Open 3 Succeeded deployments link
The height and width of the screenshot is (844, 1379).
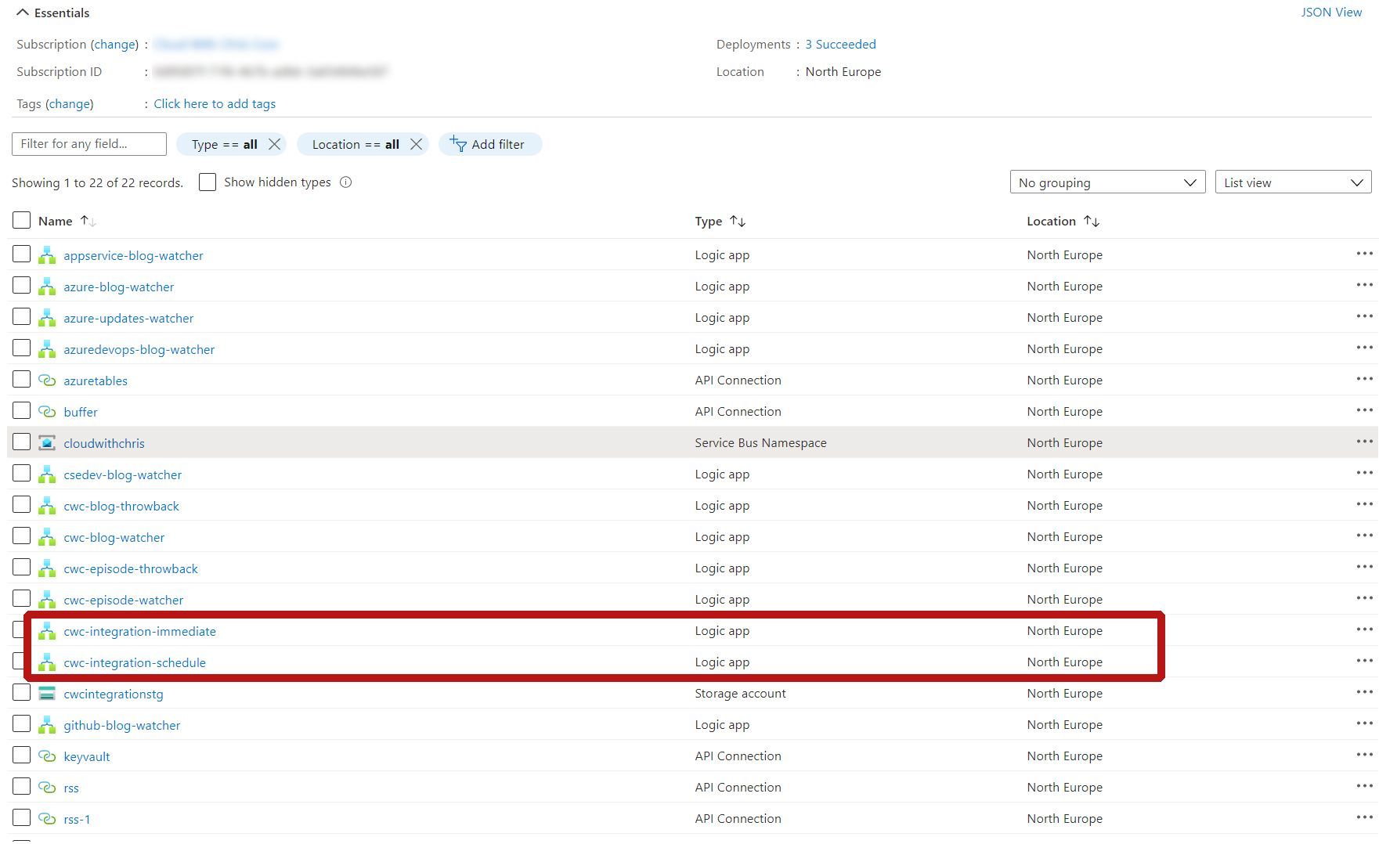pyautogui.click(x=840, y=45)
